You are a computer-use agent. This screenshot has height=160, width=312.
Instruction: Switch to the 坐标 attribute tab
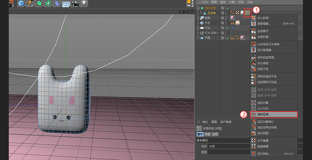coord(215,134)
